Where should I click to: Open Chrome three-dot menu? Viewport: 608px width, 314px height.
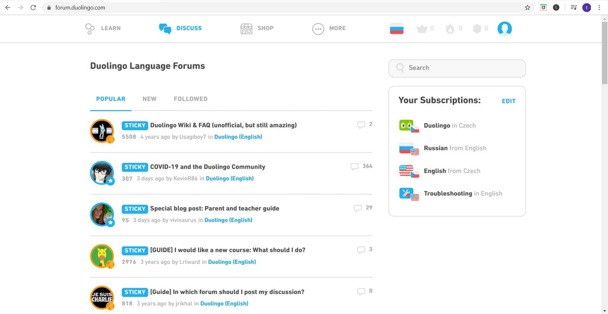[599, 8]
